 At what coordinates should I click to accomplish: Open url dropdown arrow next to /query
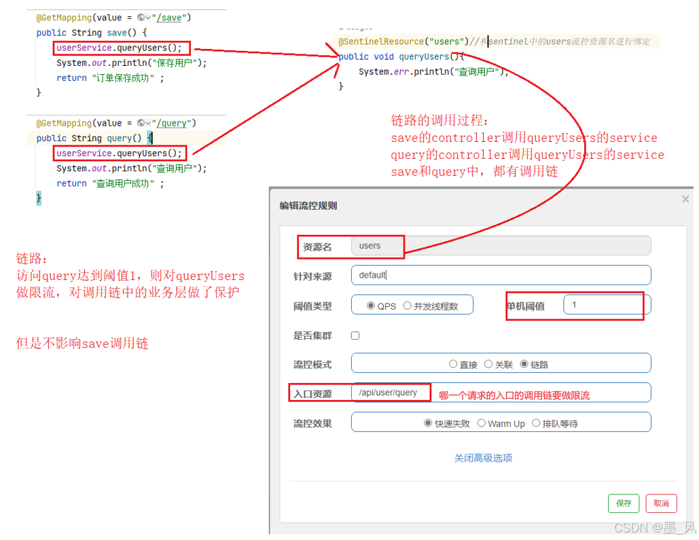pos(149,123)
